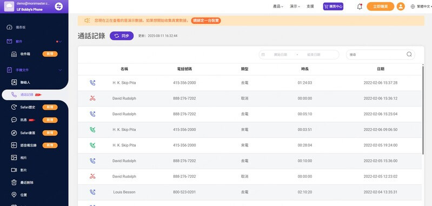The image size is (432, 206).
Task: Select 相片 in the sidebar
Action: point(23,158)
